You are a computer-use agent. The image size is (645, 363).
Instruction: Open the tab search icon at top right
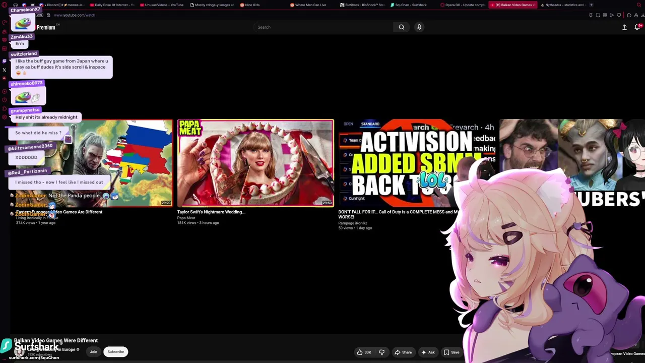click(x=638, y=5)
